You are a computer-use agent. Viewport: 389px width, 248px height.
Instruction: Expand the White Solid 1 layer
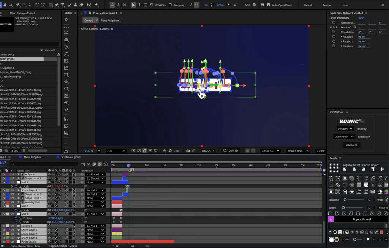4,242
